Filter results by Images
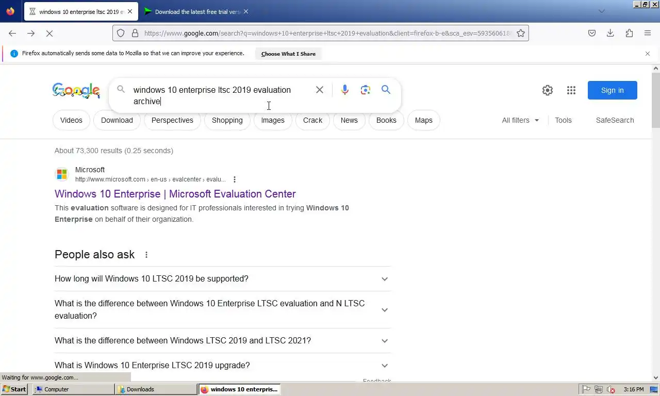 (x=273, y=120)
